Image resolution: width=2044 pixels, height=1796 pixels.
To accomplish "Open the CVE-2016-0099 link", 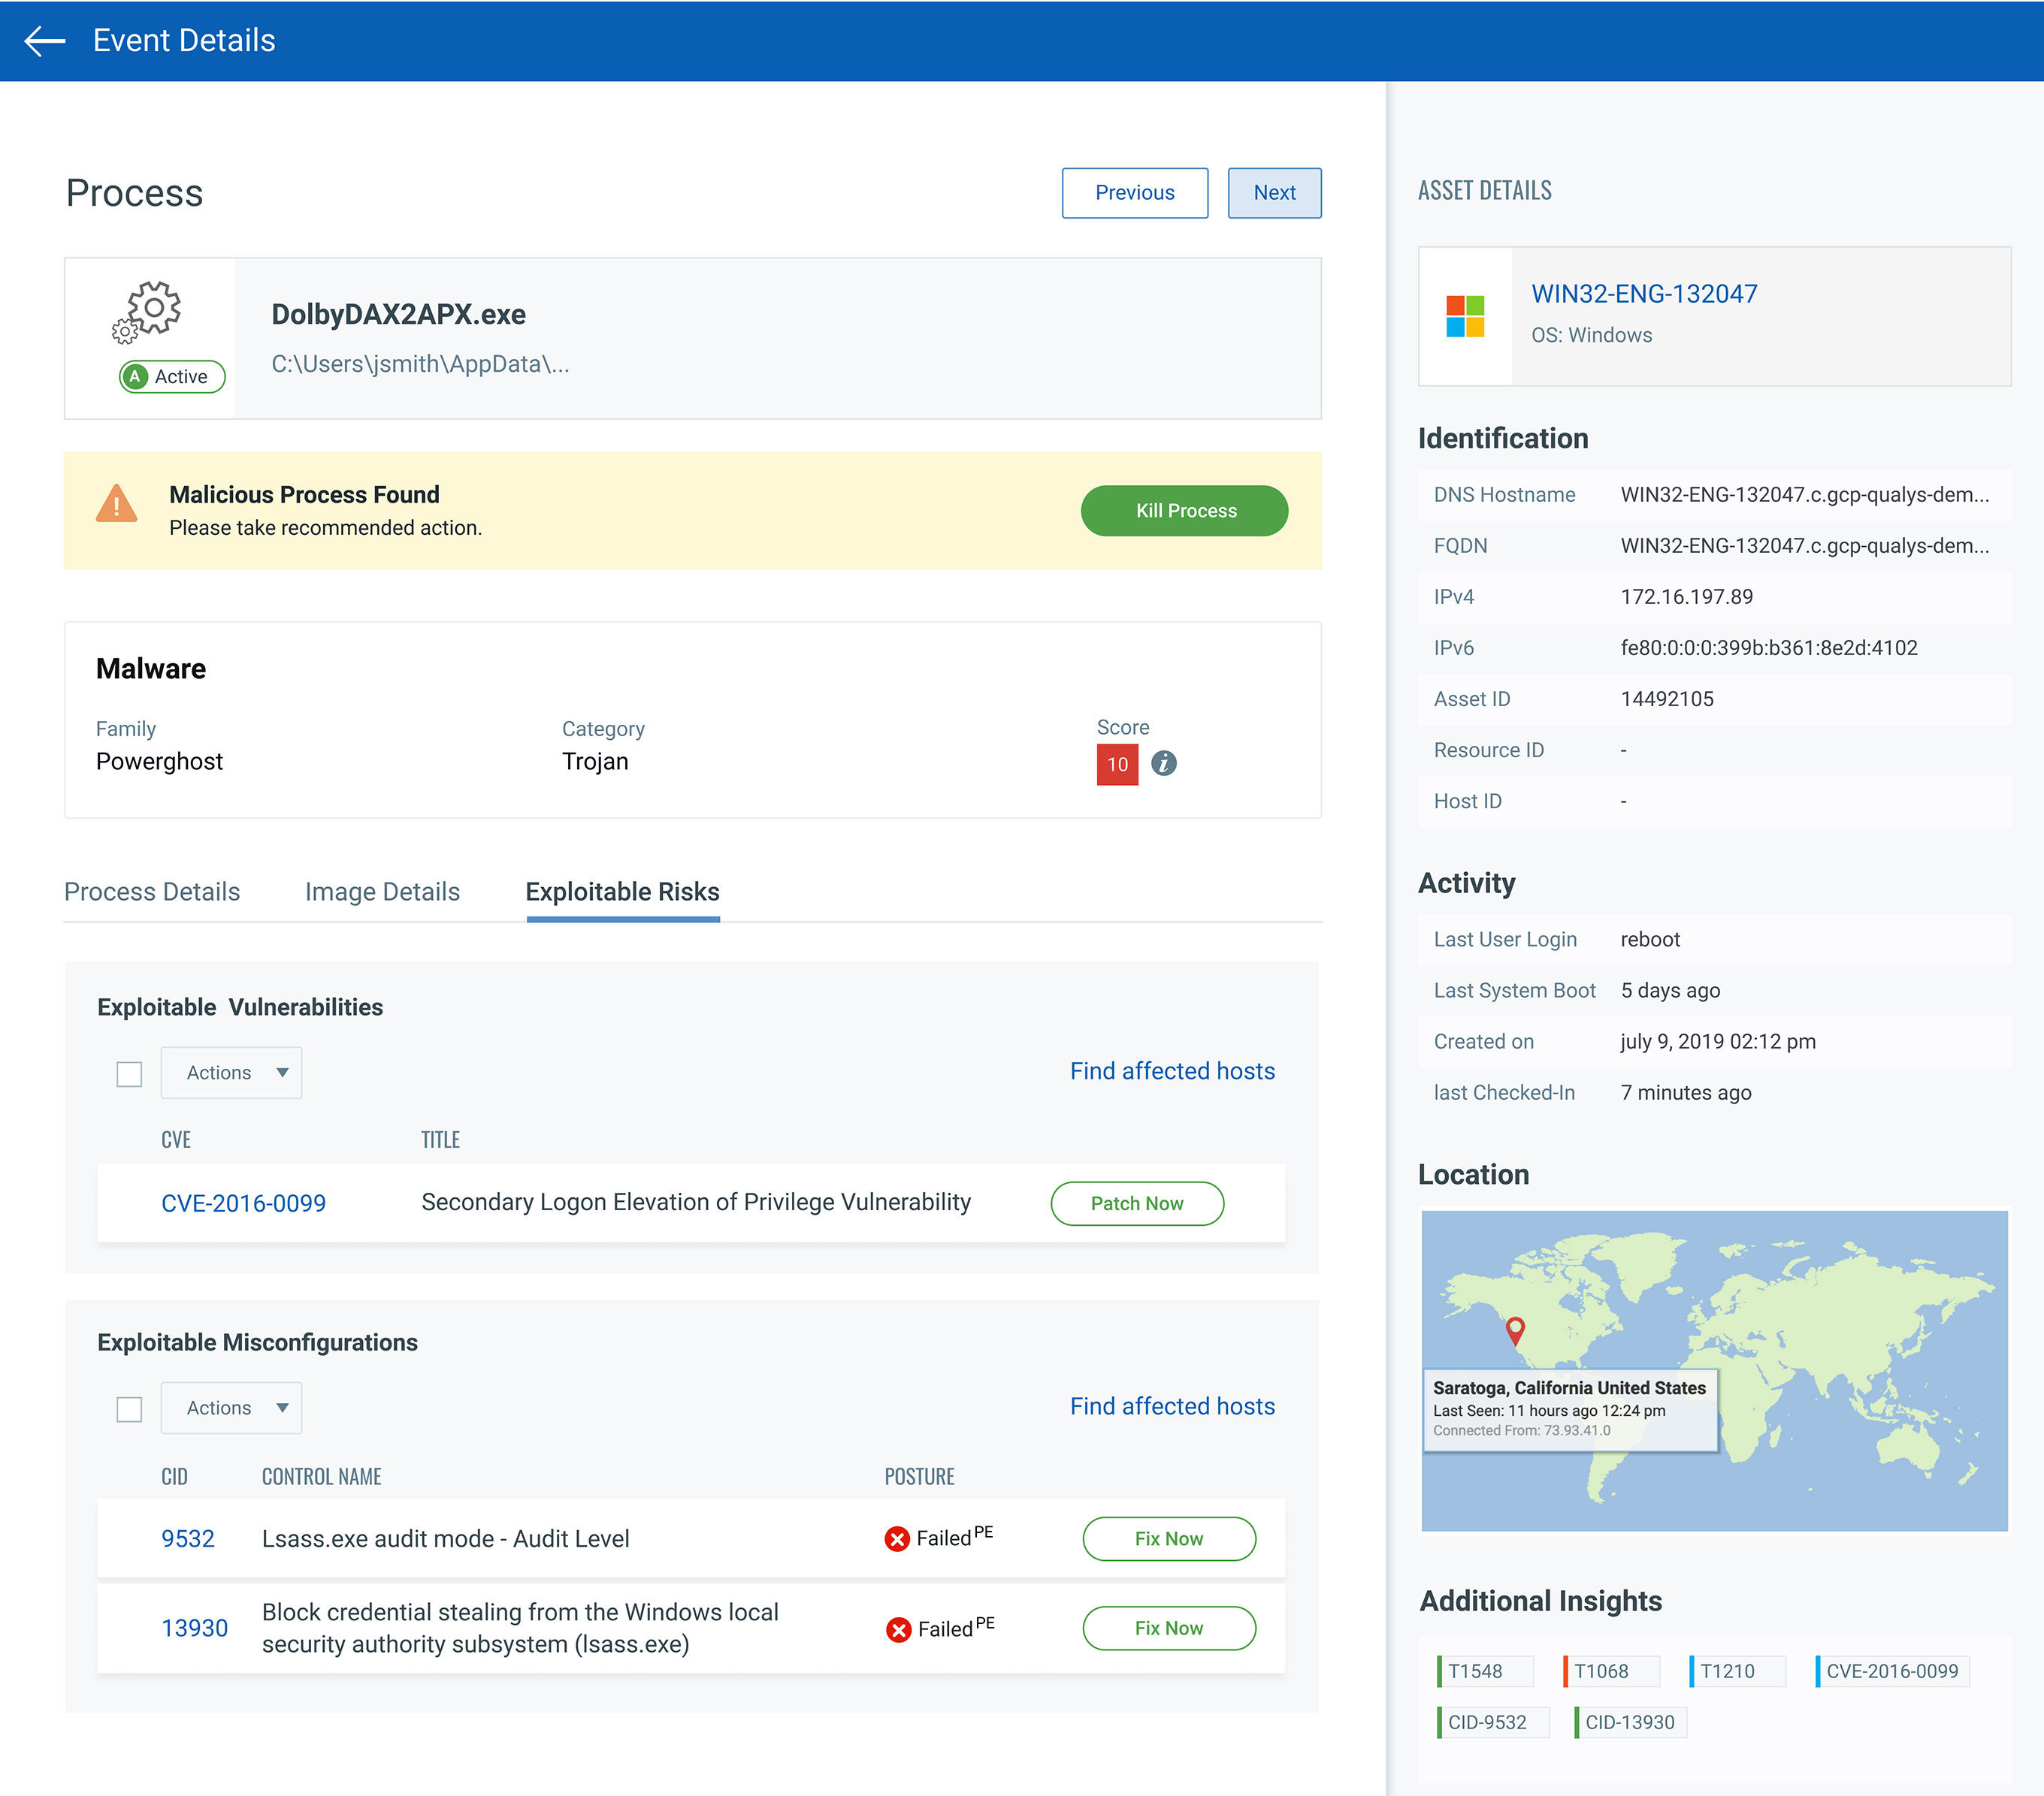I will [x=243, y=1203].
